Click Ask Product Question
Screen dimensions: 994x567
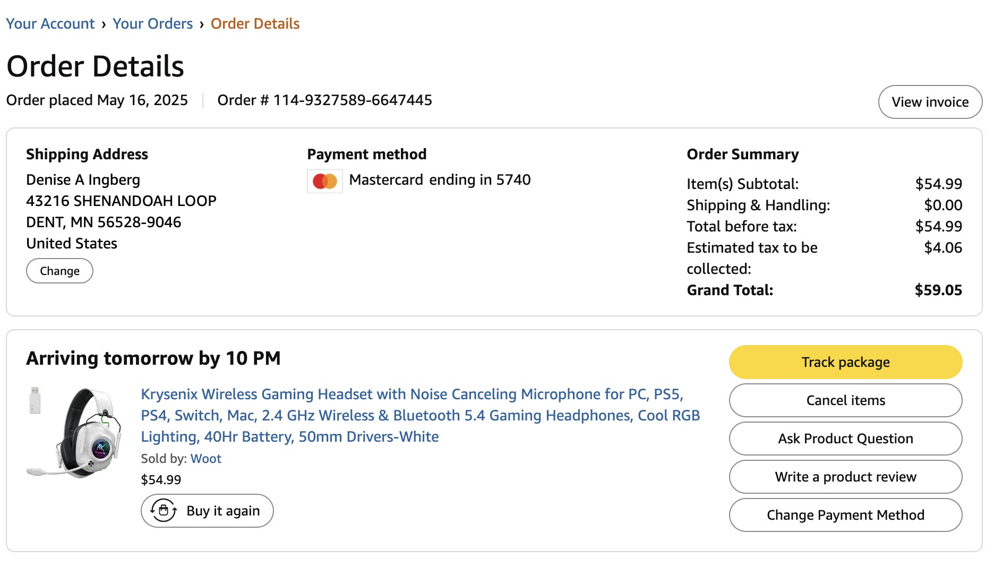(845, 439)
